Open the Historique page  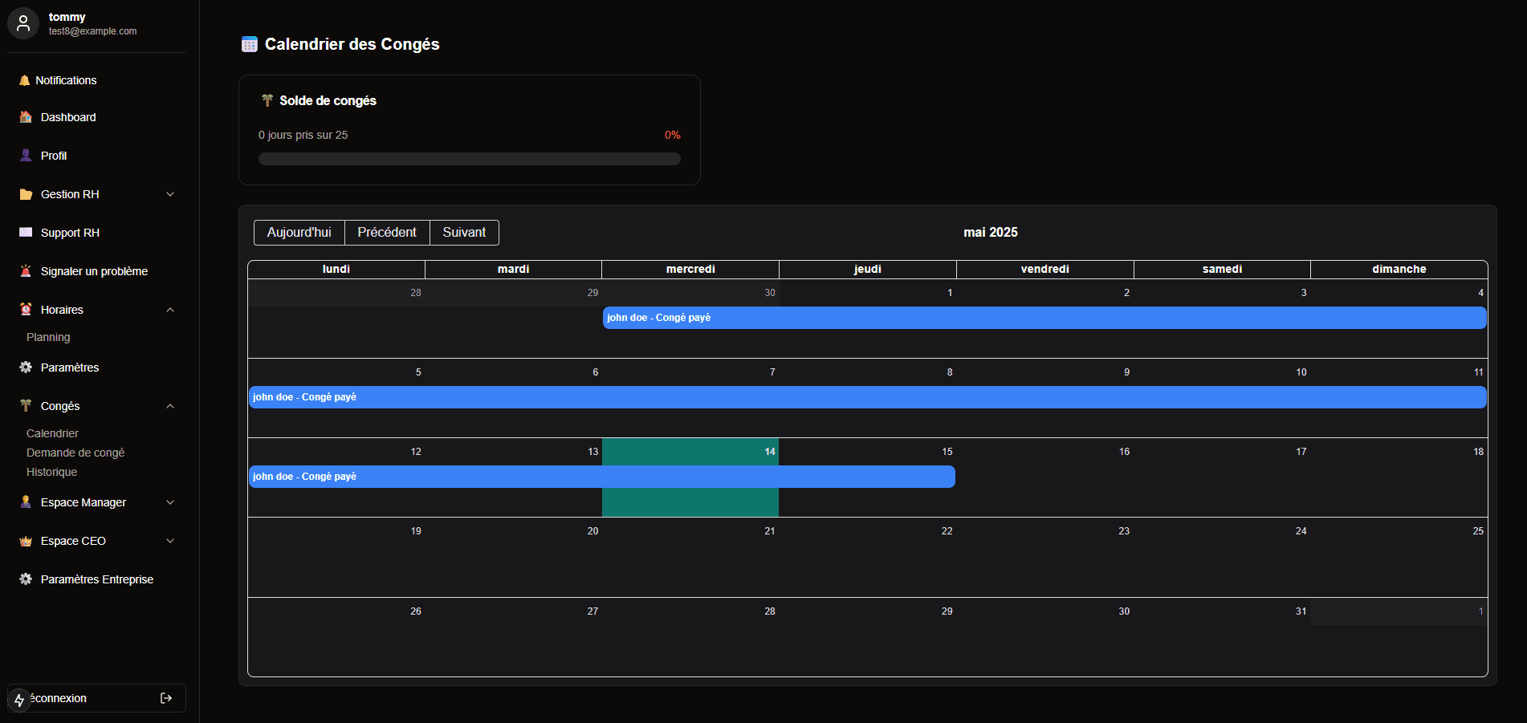click(51, 472)
